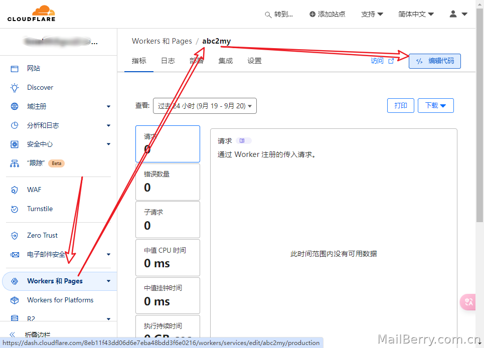
Task: Click the plus icon for 添加站点
Action: pos(312,14)
